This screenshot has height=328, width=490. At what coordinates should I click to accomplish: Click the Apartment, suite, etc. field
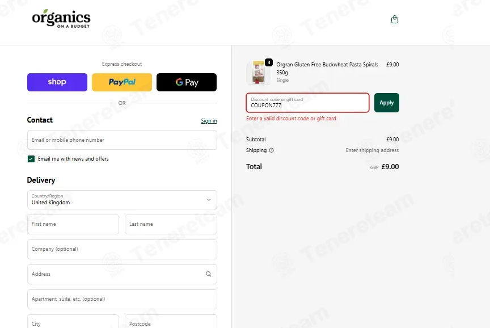(x=122, y=299)
